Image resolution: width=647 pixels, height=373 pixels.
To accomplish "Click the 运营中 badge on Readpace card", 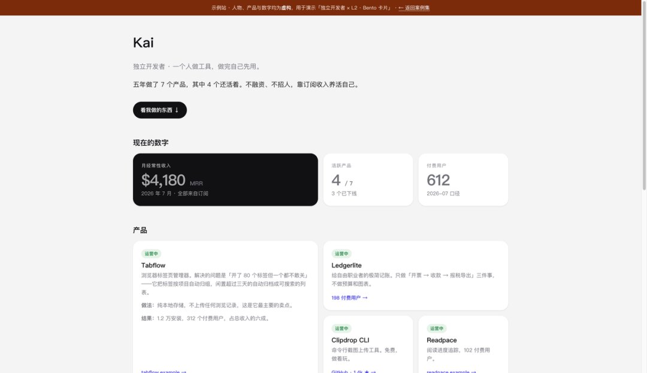I will coord(437,329).
